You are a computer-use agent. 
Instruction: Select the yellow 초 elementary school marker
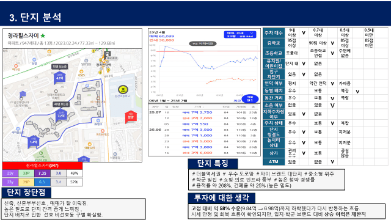[x=123, y=90]
